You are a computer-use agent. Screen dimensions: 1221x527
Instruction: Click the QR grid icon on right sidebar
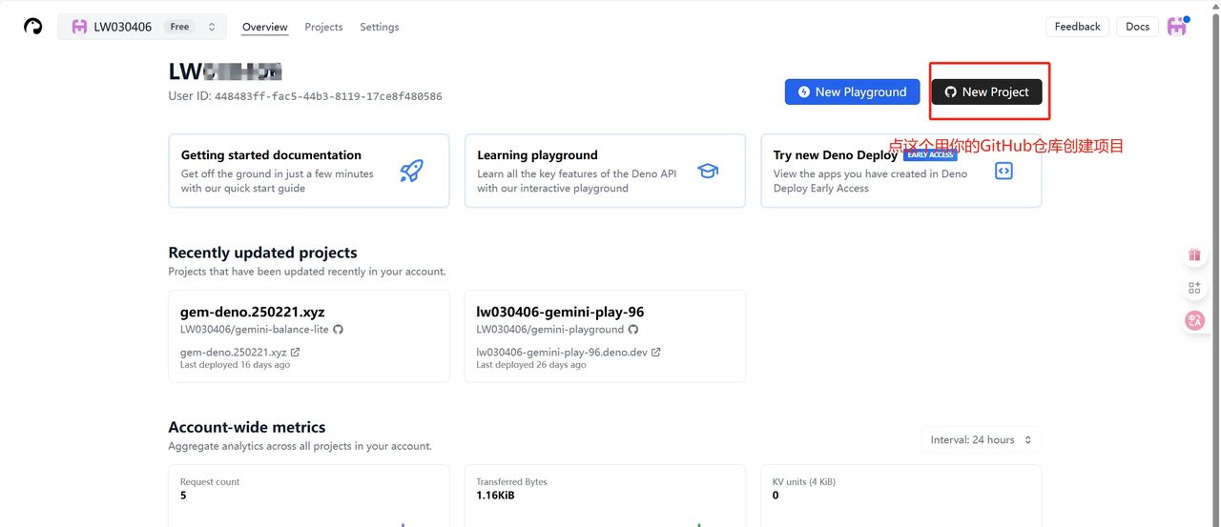pyautogui.click(x=1194, y=288)
